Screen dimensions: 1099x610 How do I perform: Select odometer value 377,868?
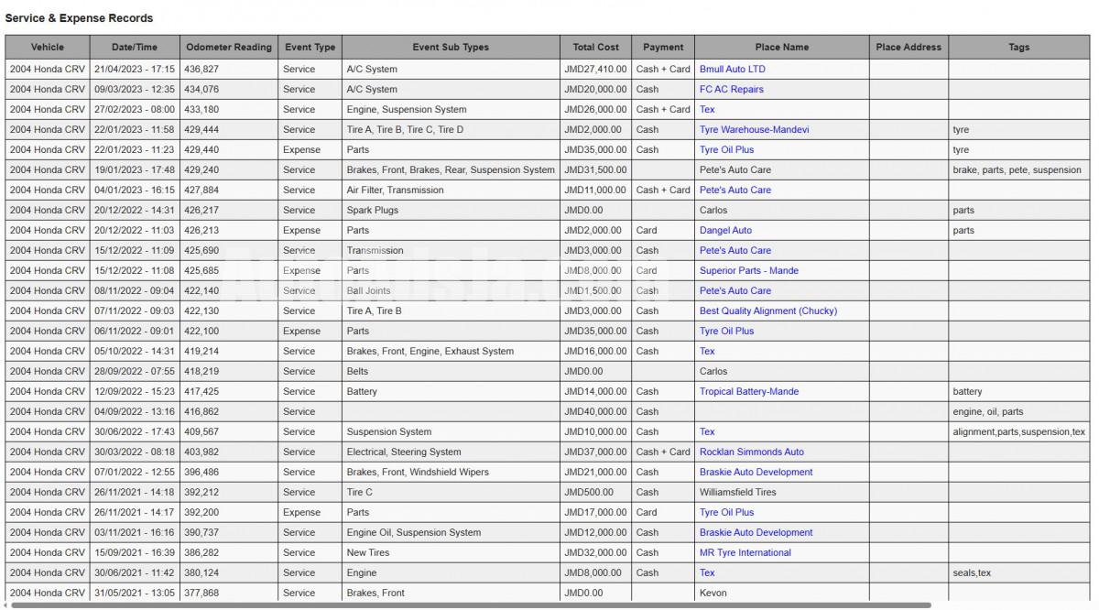click(201, 593)
